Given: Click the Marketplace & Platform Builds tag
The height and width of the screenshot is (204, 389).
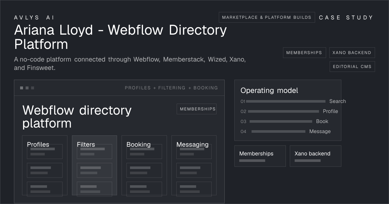Looking at the screenshot, I should (267, 17).
